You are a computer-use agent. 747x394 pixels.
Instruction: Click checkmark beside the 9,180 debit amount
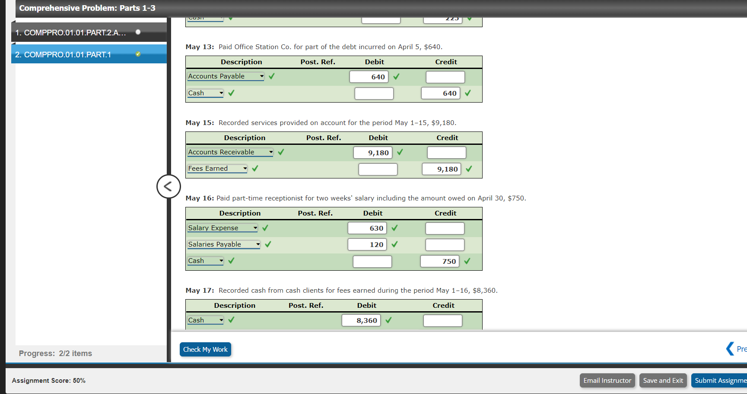(400, 152)
